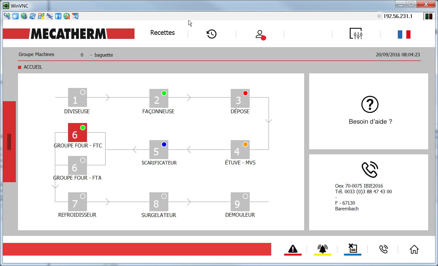Click the question mark help icon
438x266 pixels.
point(370,104)
